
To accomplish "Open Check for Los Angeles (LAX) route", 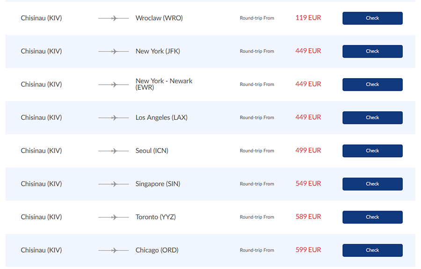I will pyautogui.click(x=372, y=117).
